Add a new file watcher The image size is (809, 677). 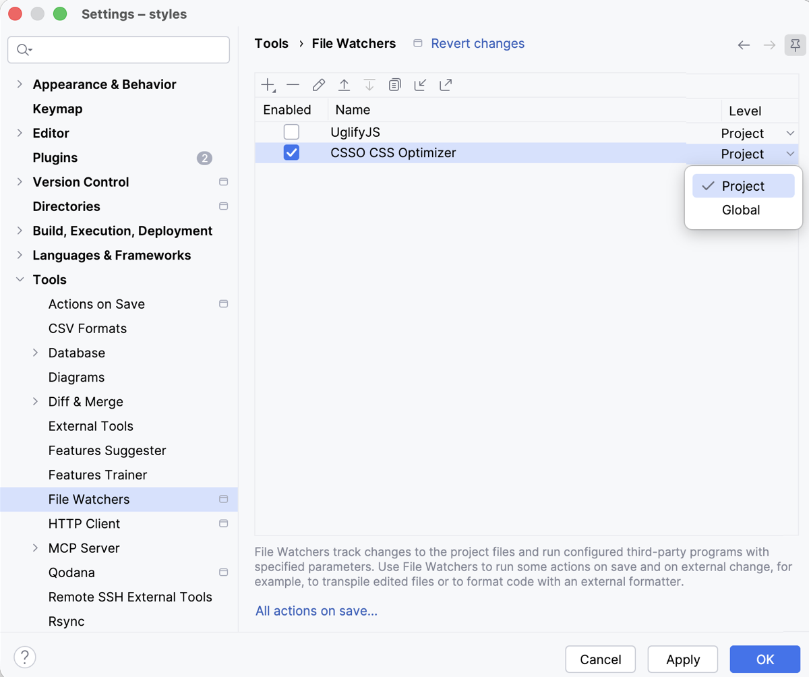pyautogui.click(x=268, y=85)
